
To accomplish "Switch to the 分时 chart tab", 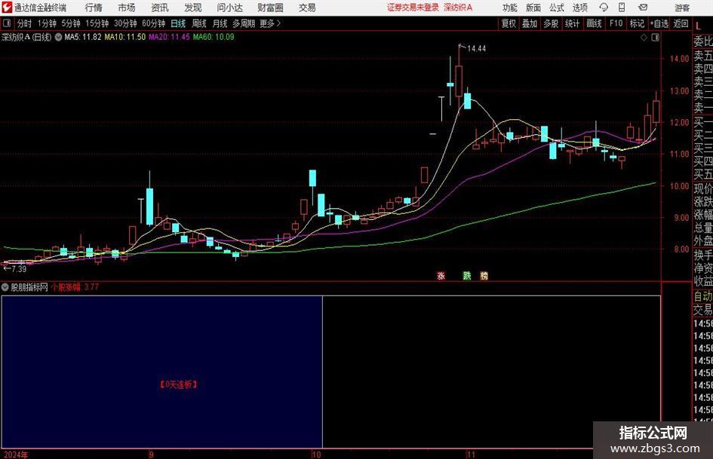I will (24, 23).
